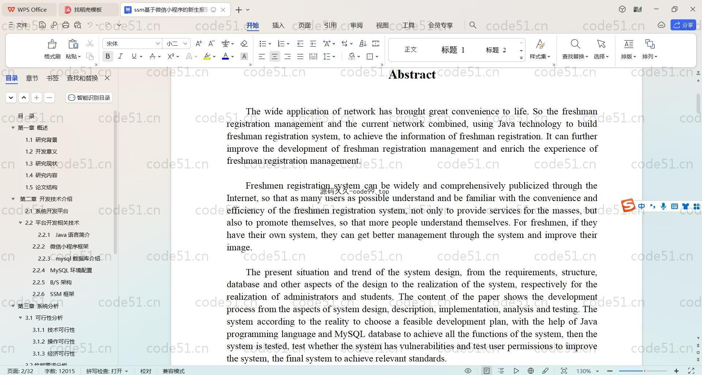The image size is (702, 375).
Task: Collapse the 第一章 概述 tree node
Action: click(x=13, y=128)
